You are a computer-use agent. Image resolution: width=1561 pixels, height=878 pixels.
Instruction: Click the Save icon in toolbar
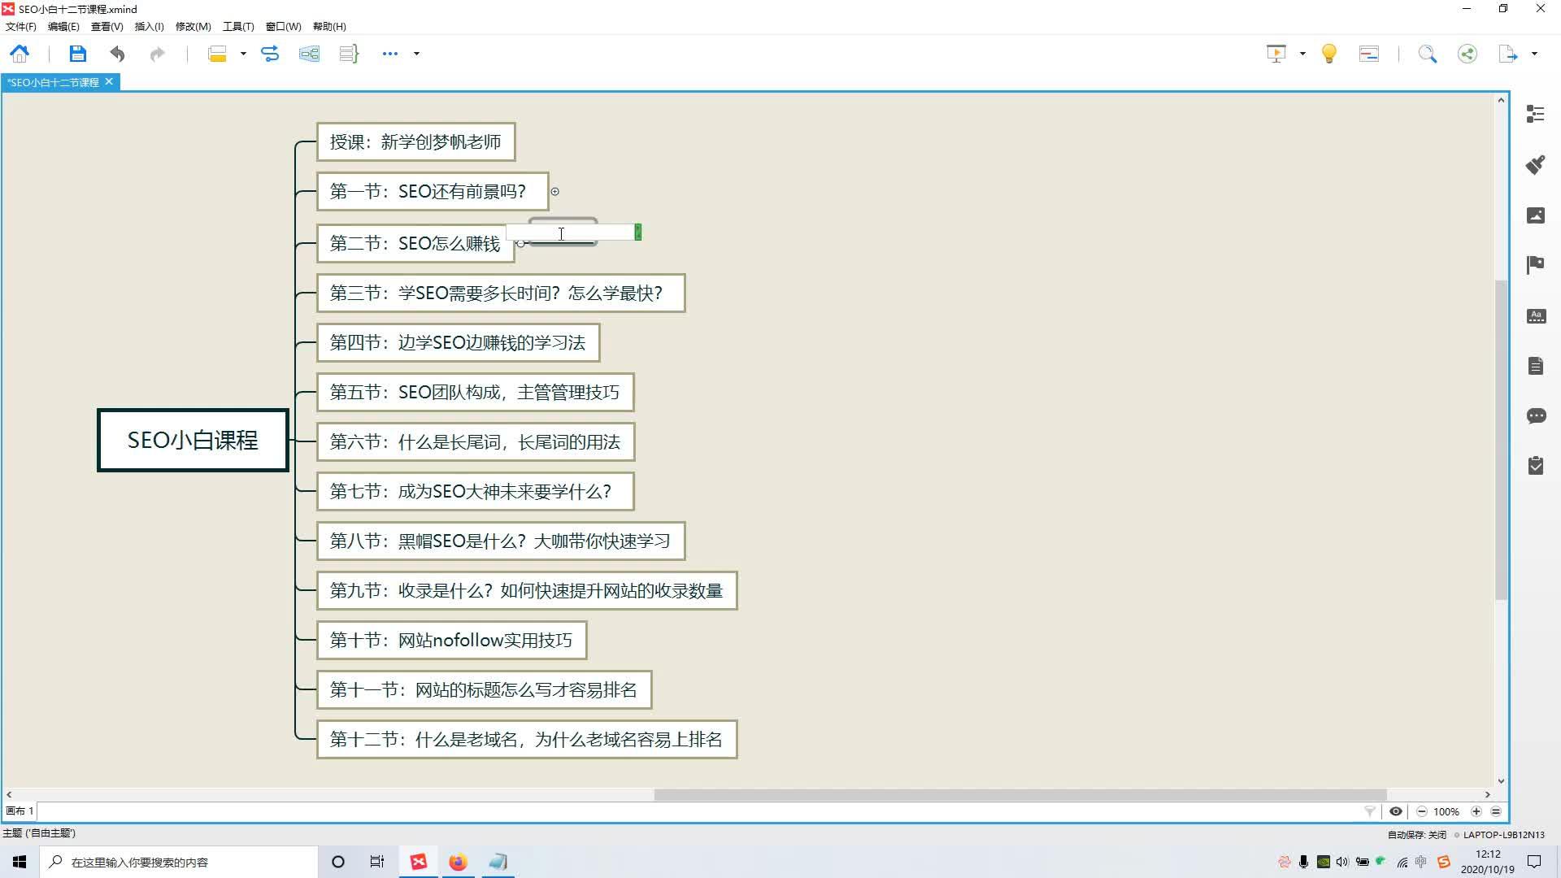click(x=77, y=54)
